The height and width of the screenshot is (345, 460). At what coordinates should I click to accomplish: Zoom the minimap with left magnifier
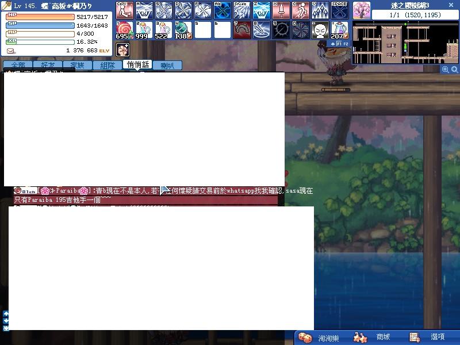click(x=445, y=69)
